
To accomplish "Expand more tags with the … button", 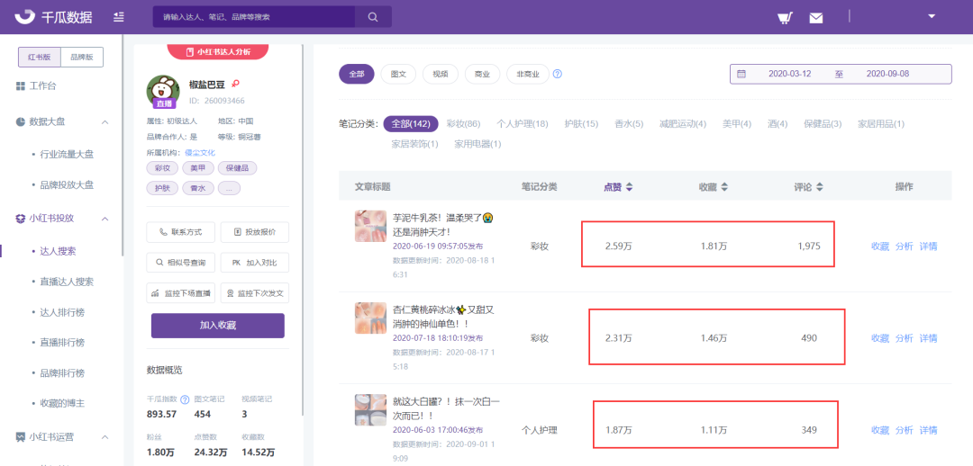I will (x=229, y=188).
